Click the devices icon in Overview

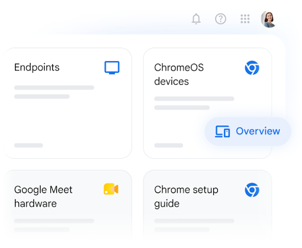222,132
